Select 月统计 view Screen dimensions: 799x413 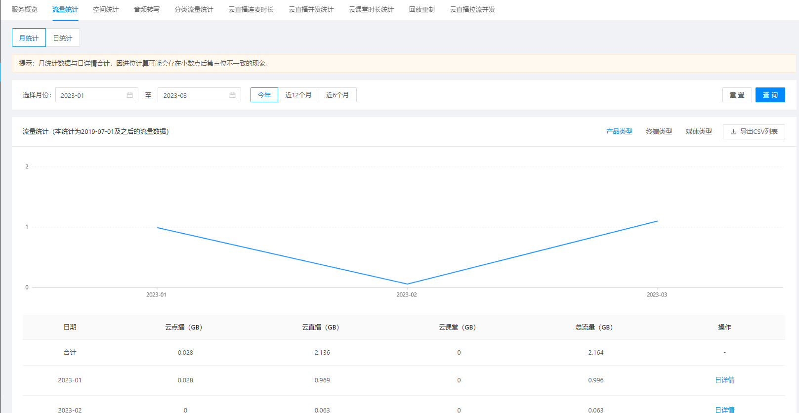[x=29, y=38]
